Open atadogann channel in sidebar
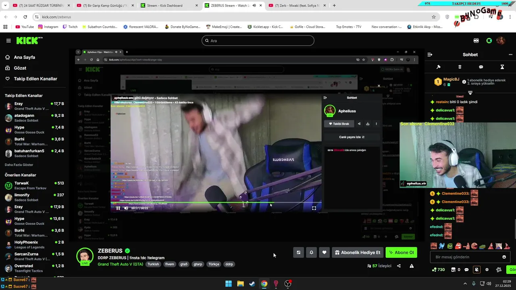Viewport: 516px width, 290px height. (34, 118)
